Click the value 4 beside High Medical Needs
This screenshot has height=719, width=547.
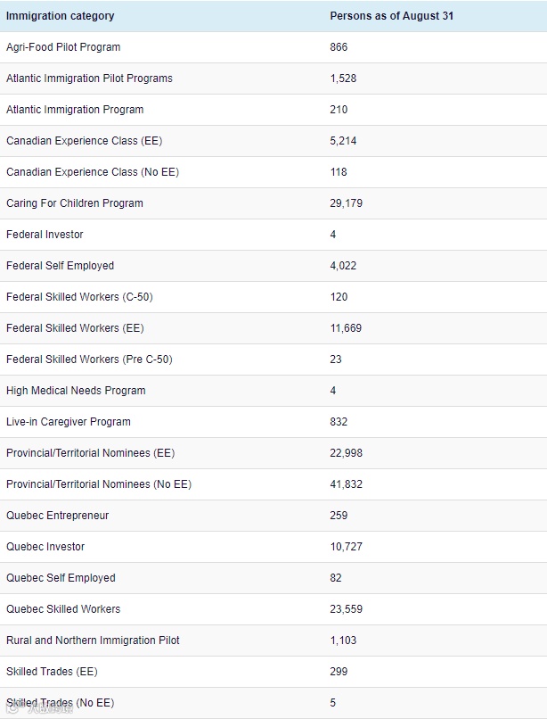333,390
